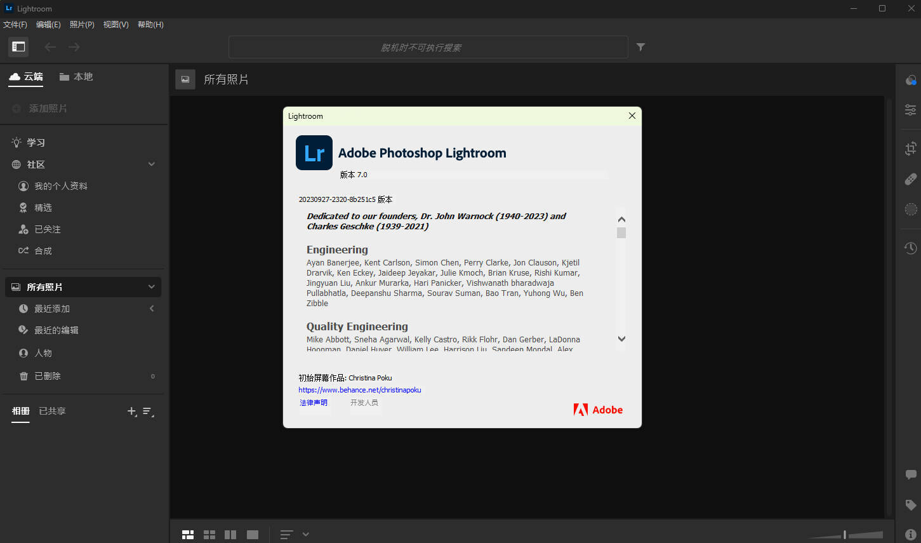This screenshot has width=921, height=543.
Task: Open the 照片(P) menu
Action: [82, 25]
